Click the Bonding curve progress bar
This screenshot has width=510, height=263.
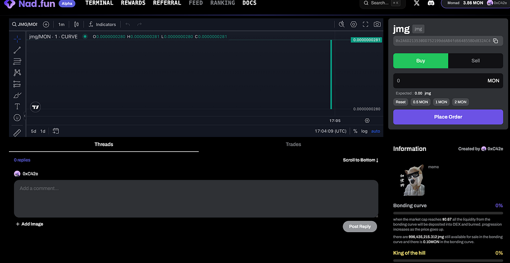[x=448, y=213]
